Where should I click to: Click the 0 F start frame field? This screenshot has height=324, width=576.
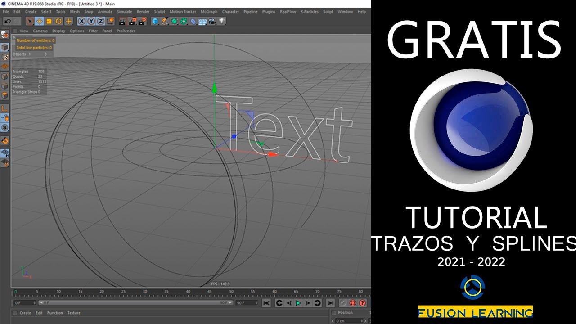25,303
